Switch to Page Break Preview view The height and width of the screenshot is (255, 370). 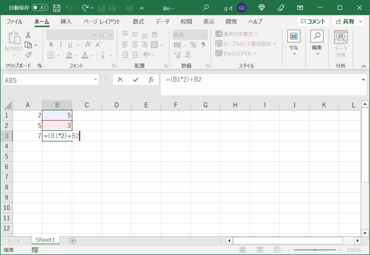(x=277, y=250)
